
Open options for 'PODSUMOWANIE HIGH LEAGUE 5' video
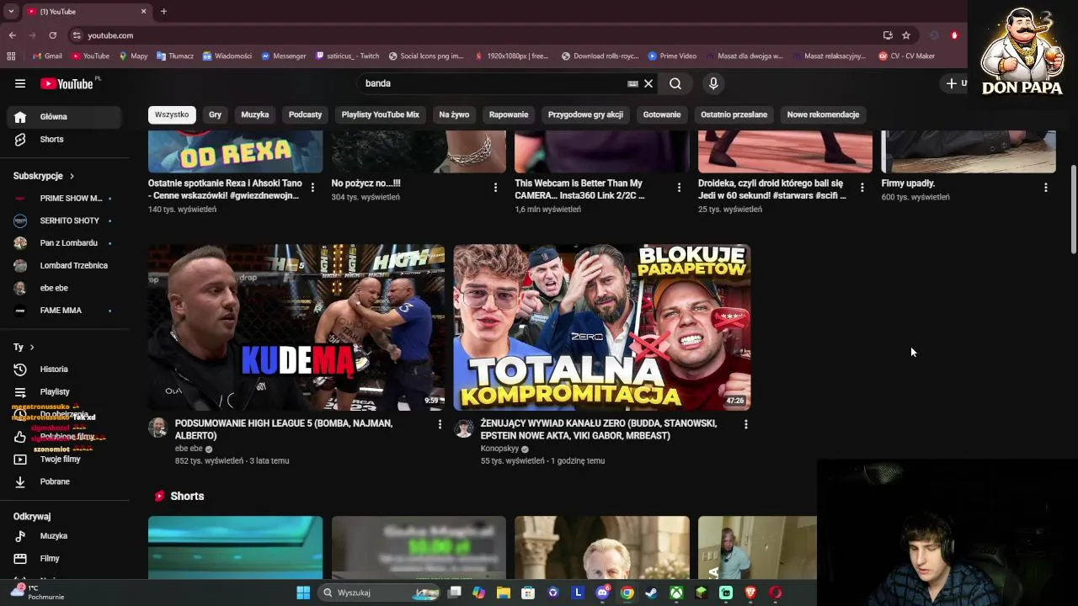440,424
